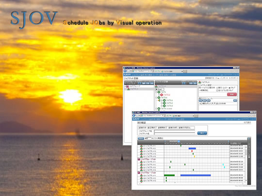Click the calendar icon in timeline header
Viewport: 262px width, 196px height.
point(179,141)
